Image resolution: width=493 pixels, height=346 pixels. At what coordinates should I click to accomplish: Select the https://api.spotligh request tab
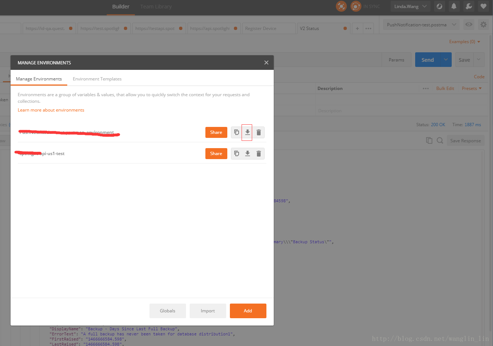coord(214,29)
